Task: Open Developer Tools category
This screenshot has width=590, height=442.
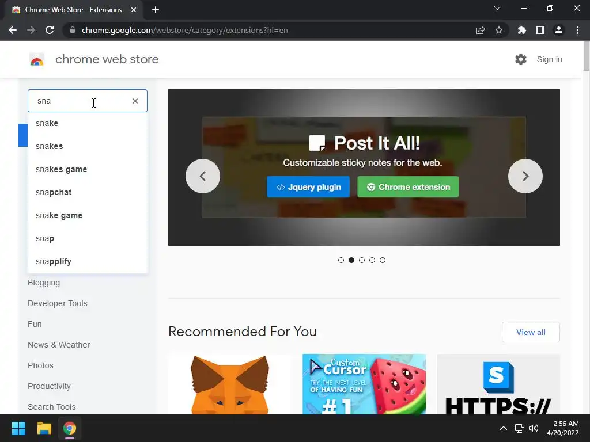Action: coord(57,303)
